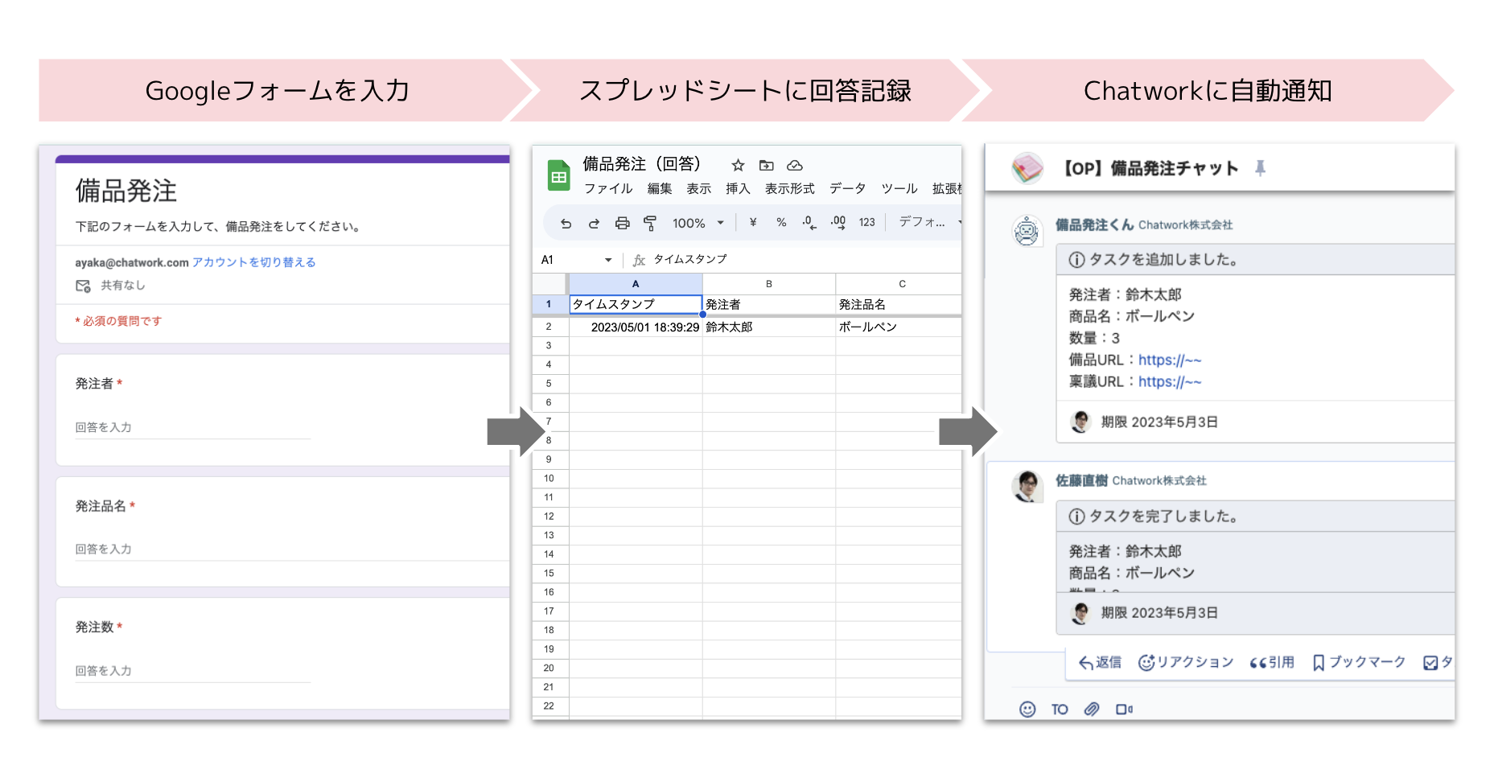
Task: Decrease decimal places in Sheets toolbar
Action: (x=809, y=223)
